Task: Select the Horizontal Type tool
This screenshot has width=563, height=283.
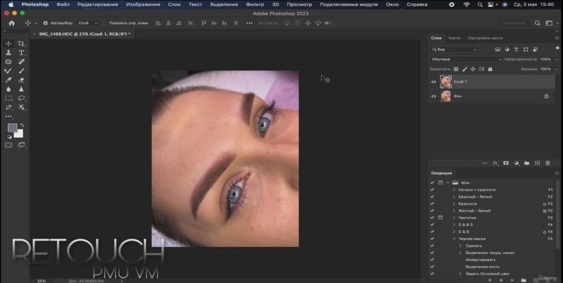Action: 21,53
